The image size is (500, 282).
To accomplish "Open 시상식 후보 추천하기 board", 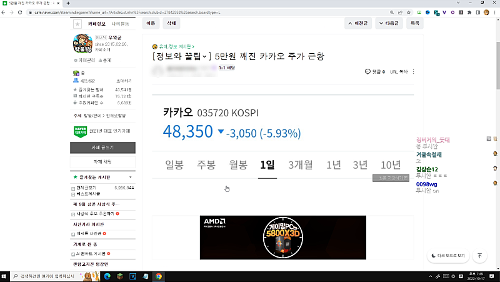I will 95,214.
